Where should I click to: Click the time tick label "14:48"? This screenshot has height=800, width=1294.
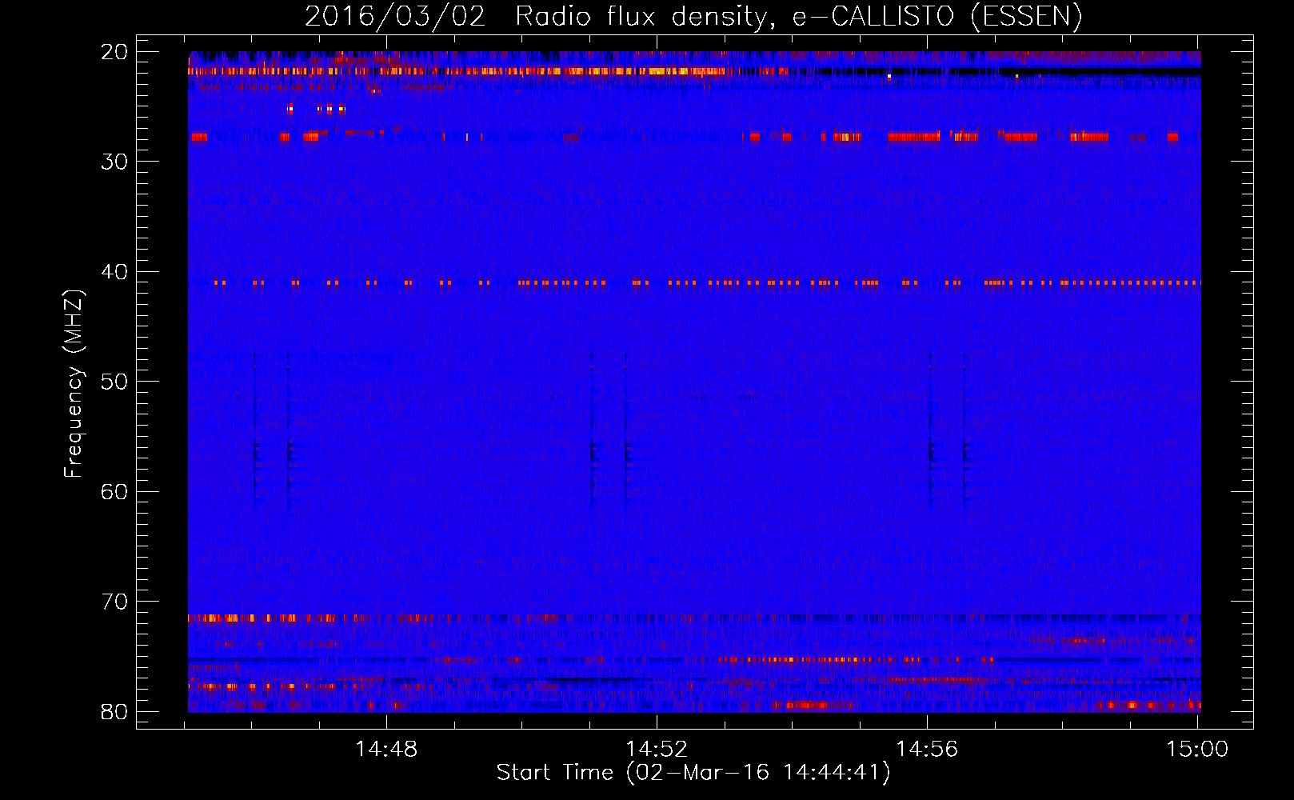click(x=386, y=750)
